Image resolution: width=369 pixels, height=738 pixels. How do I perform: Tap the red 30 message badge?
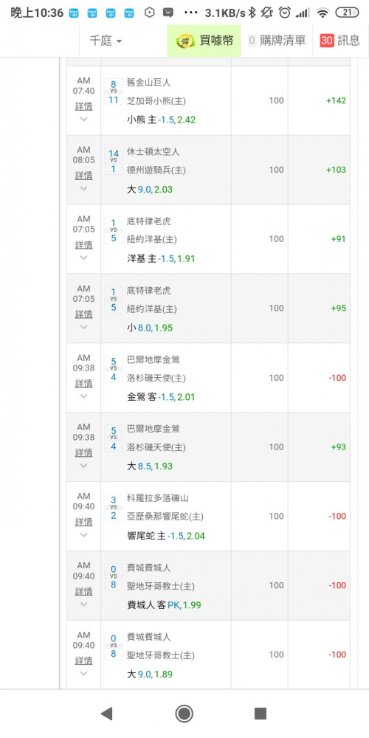point(327,41)
